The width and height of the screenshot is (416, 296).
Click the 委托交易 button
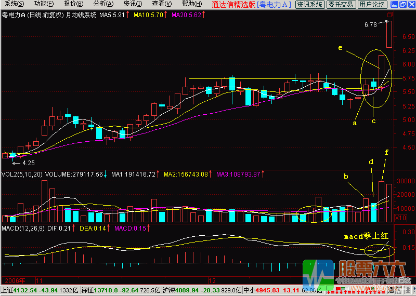pos(342,5)
